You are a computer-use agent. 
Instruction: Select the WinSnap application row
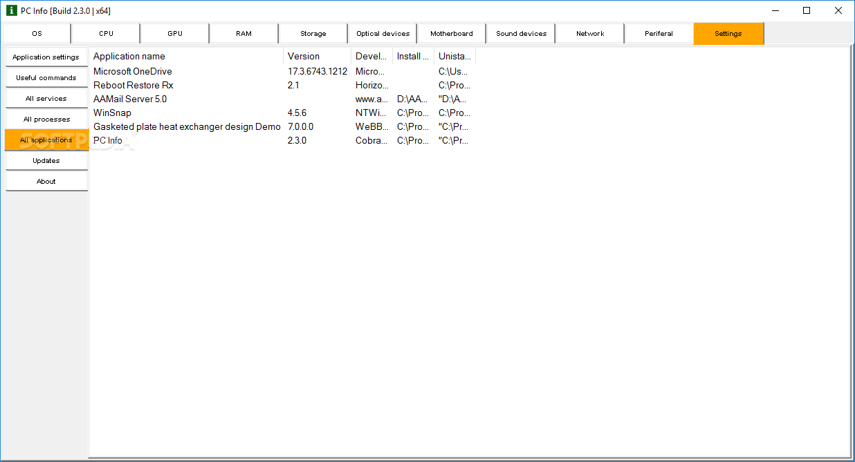point(282,113)
